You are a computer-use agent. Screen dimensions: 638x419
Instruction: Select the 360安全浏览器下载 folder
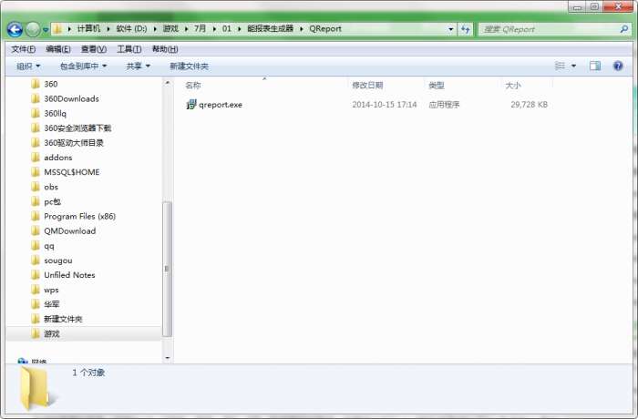tap(77, 128)
